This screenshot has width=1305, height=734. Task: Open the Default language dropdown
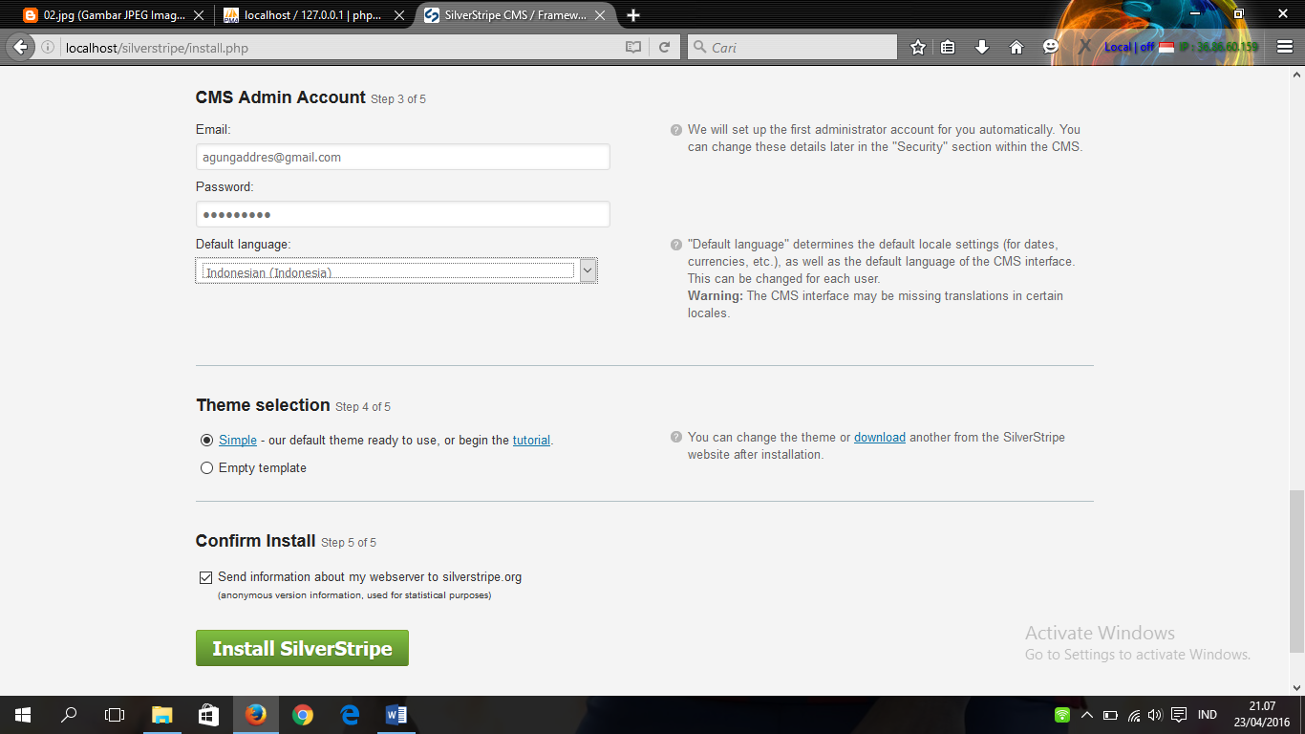click(x=396, y=271)
